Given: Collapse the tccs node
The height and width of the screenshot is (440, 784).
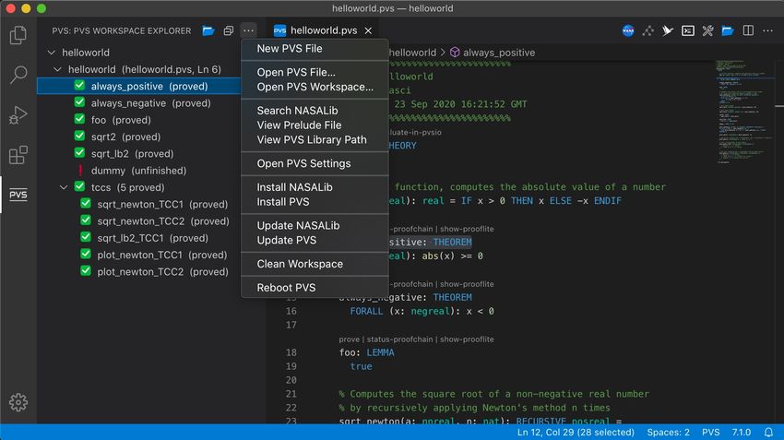Looking at the screenshot, I should [x=64, y=187].
